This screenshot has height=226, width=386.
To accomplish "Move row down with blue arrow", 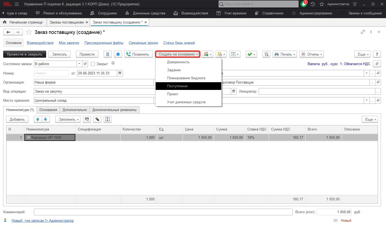I will click(x=46, y=119).
